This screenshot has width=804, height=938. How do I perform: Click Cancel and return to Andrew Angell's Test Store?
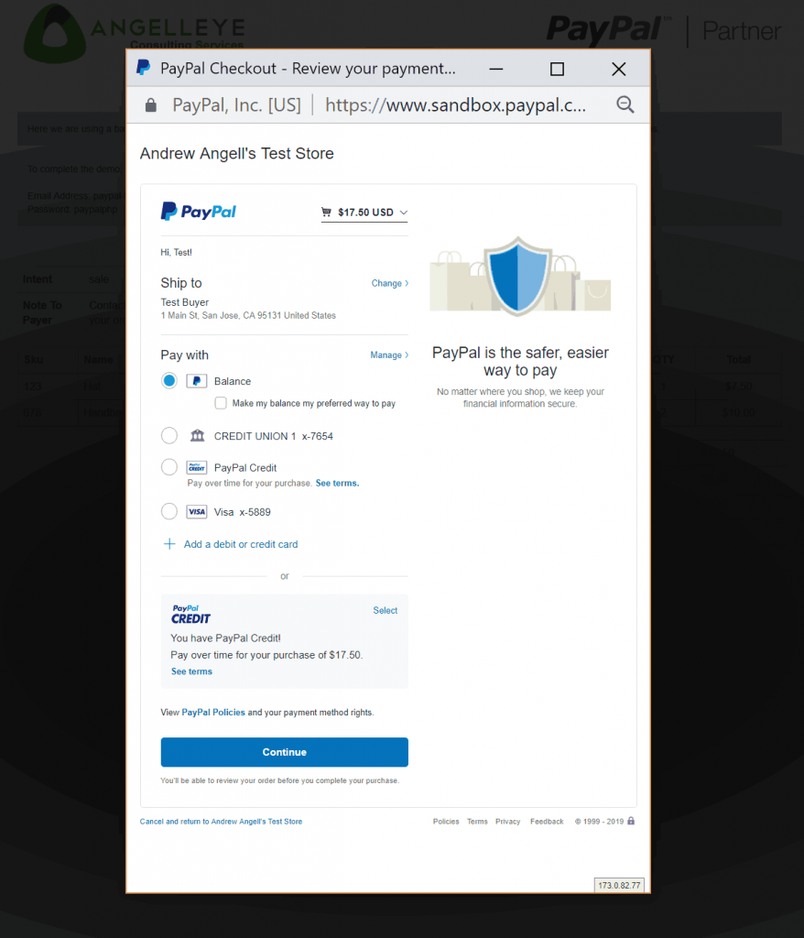(220, 822)
